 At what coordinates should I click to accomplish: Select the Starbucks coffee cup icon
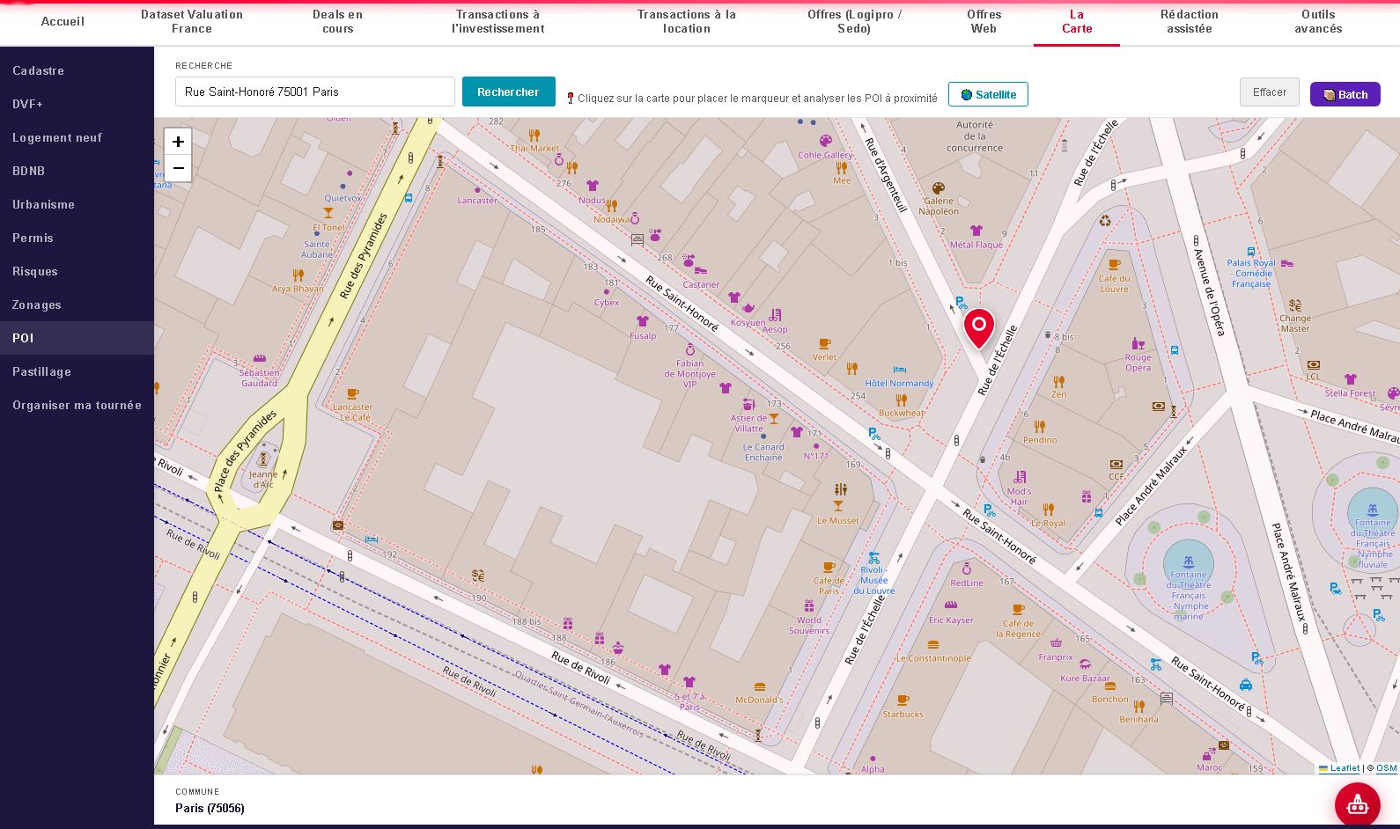coord(903,701)
